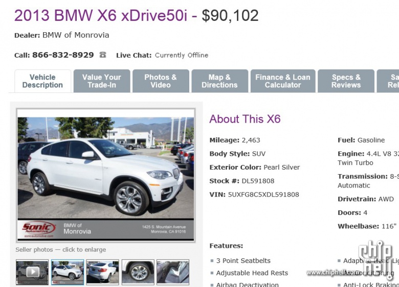This screenshot has width=399, height=287.
Task: Play the video thumbnail in seller photos
Action: 32,272
